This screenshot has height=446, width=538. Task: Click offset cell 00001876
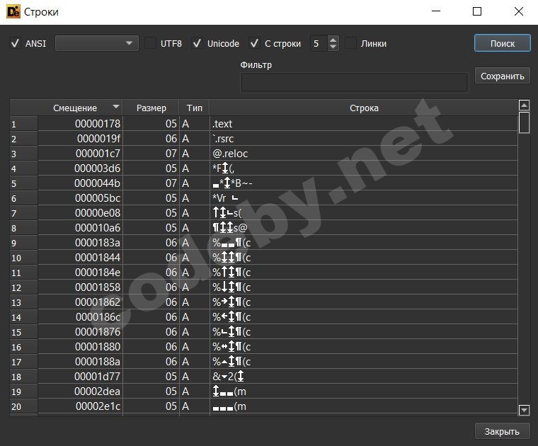pos(80,332)
